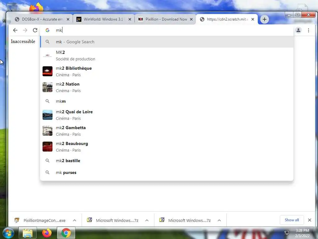Close the DOSBox-X tab

(68, 19)
